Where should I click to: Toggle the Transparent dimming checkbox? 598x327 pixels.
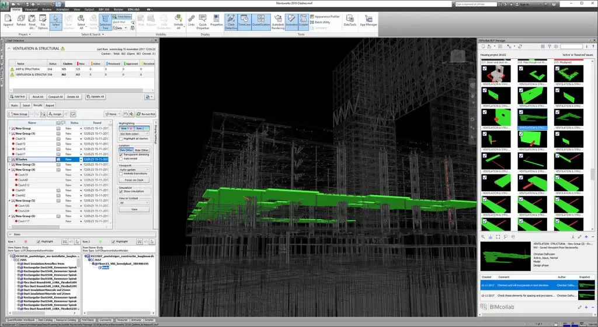point(121,154)
